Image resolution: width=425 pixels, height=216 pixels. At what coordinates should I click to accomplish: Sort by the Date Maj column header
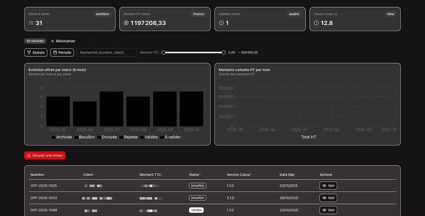click(287, 174)
